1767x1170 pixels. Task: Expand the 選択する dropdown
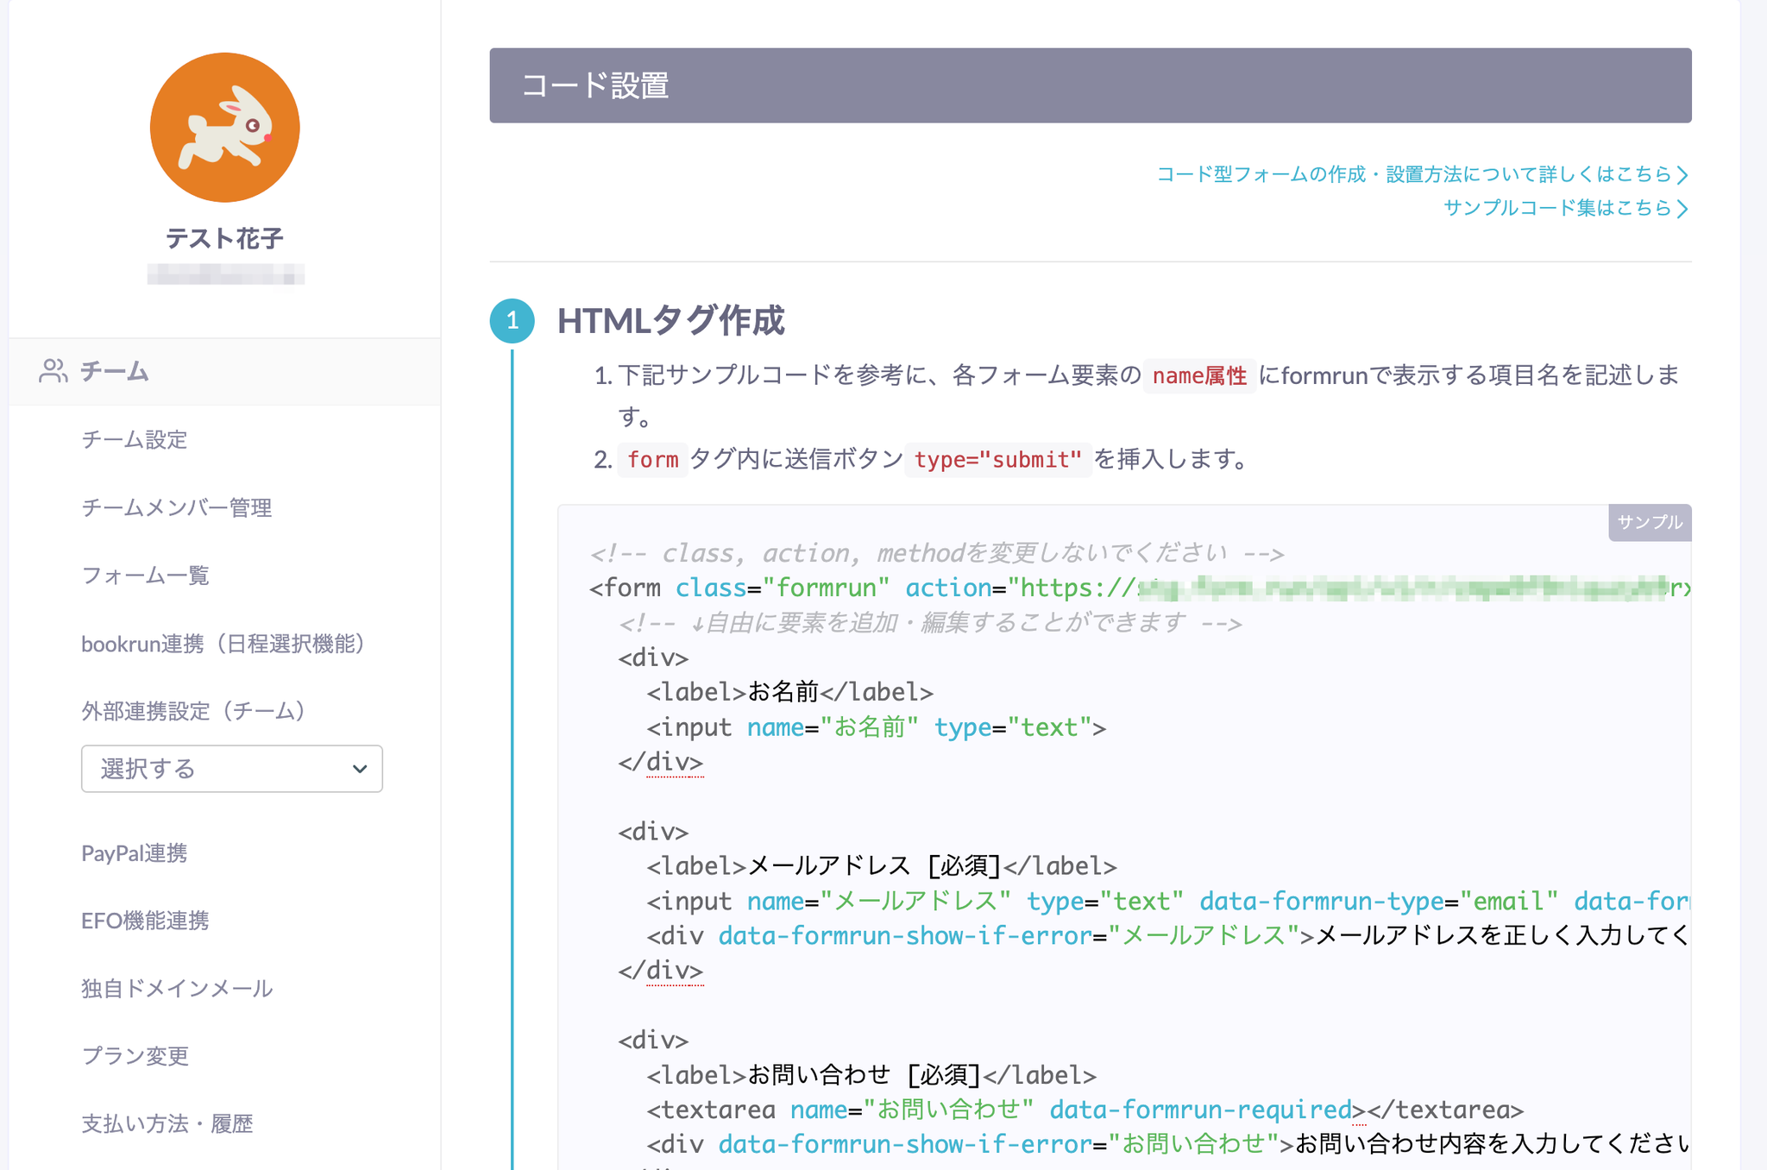tap(231, 769)
